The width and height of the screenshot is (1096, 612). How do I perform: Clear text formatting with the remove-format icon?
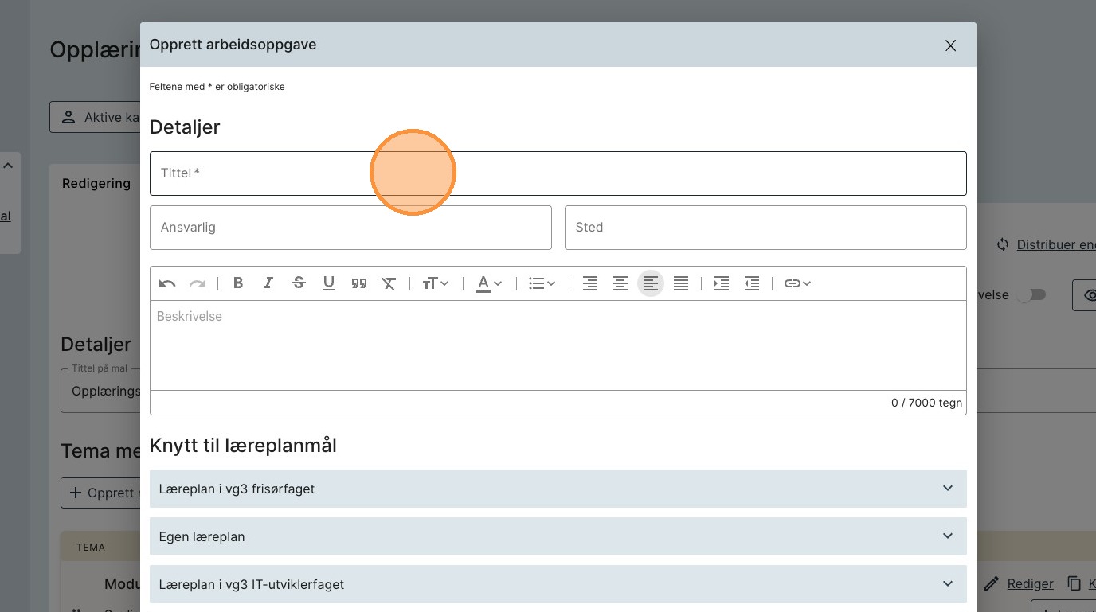tap(389, 283)
